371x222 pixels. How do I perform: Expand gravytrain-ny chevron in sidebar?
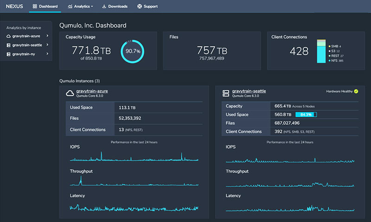pos(47,54)
